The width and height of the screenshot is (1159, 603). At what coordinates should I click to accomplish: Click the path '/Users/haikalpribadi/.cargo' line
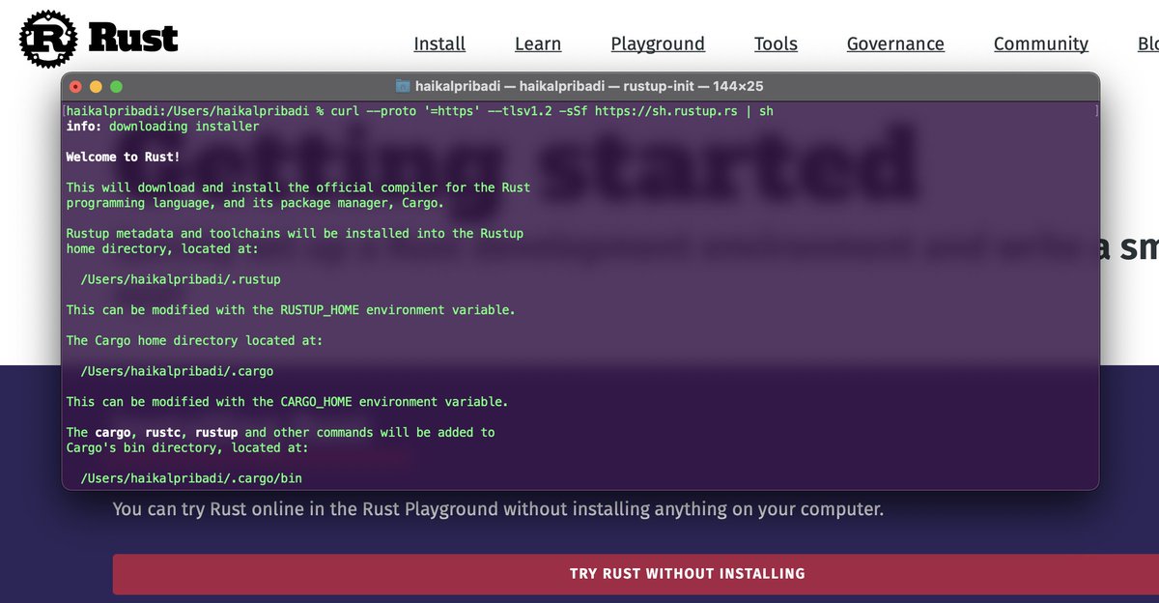177,371
